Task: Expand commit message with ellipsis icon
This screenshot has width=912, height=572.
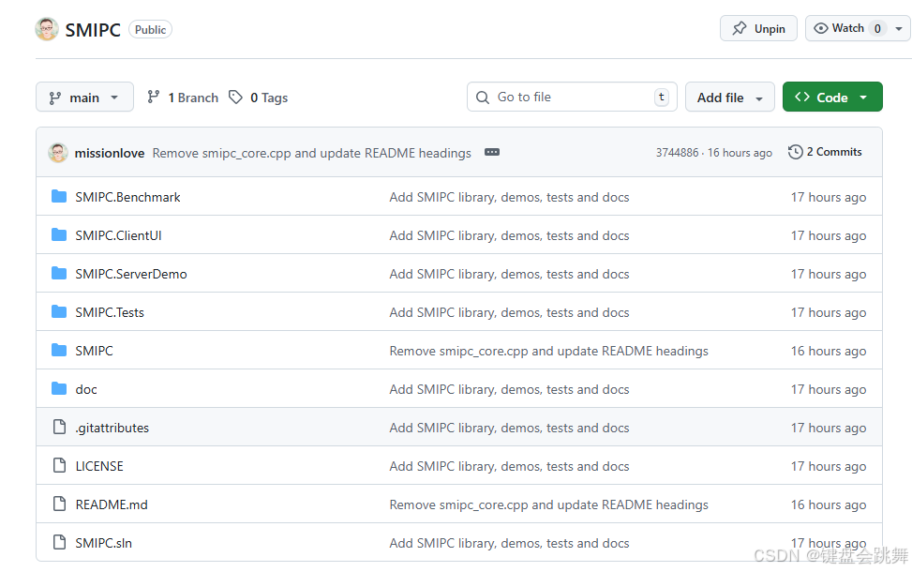Action: (492, 153)
